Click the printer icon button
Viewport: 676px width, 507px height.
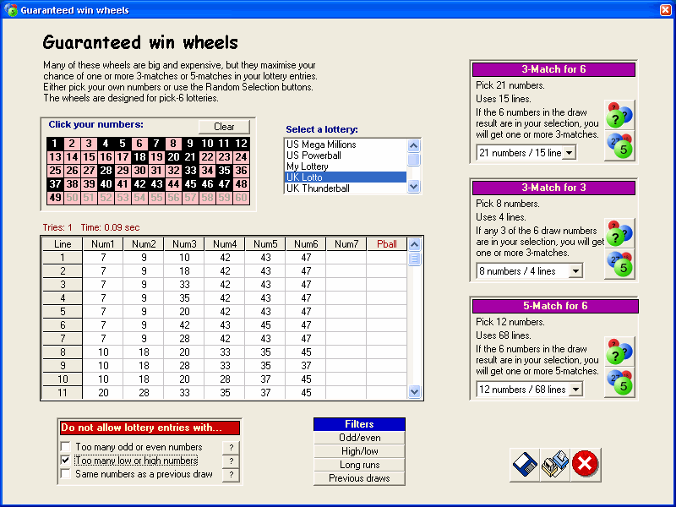point(554,464)
